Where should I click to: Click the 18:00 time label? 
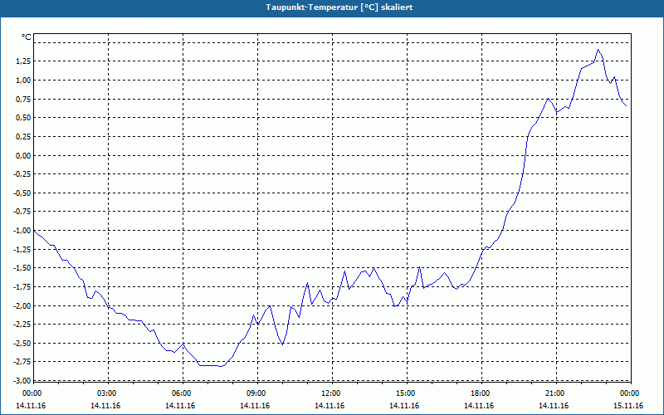coord(482,393)
